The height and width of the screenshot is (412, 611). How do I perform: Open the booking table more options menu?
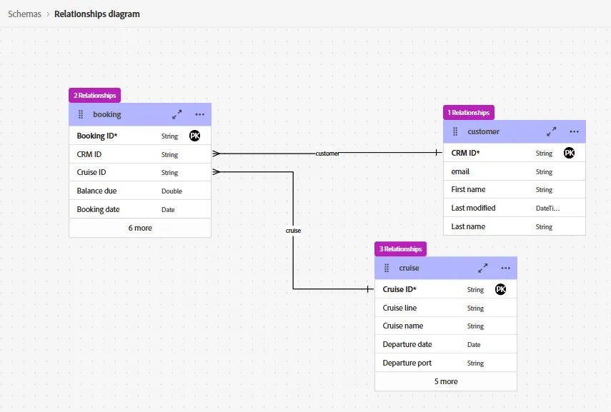(x=199, y=114)
